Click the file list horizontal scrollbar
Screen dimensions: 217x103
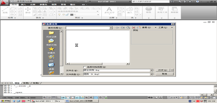point(98,64)
